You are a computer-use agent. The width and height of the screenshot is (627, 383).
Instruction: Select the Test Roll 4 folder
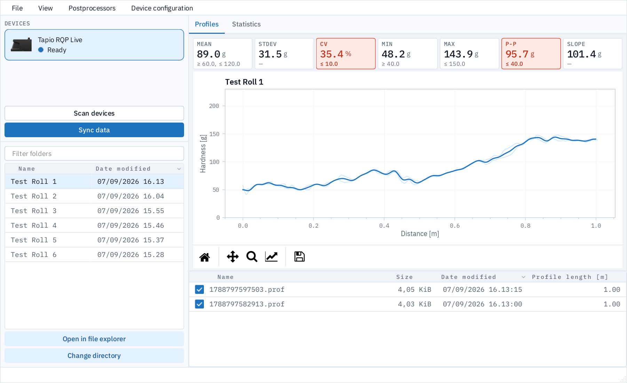94,225
